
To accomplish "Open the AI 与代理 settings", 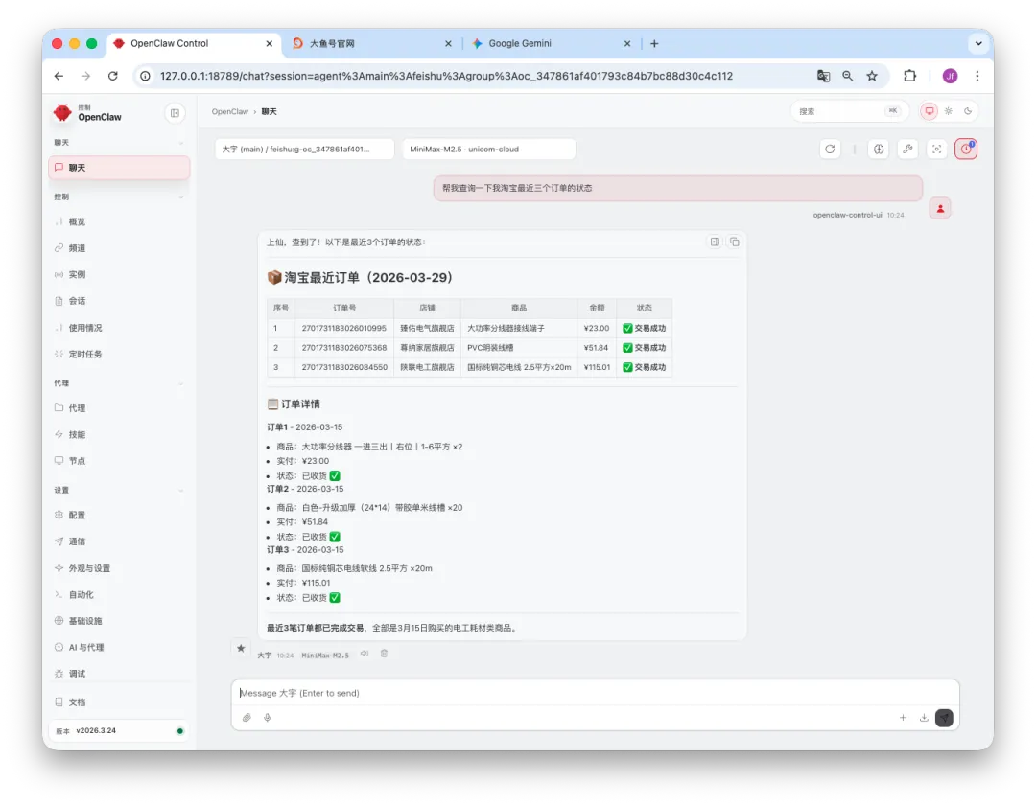I will (86, 648).
